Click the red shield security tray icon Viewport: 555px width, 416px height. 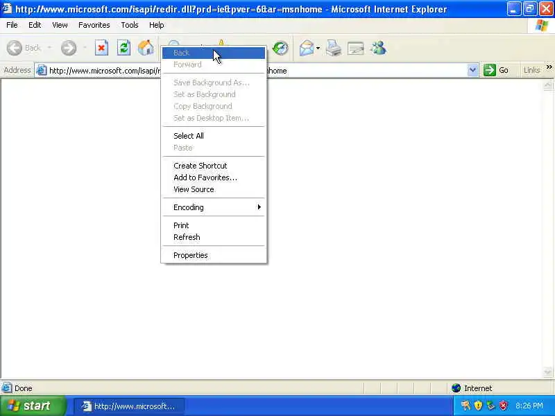tap(504, 406)
